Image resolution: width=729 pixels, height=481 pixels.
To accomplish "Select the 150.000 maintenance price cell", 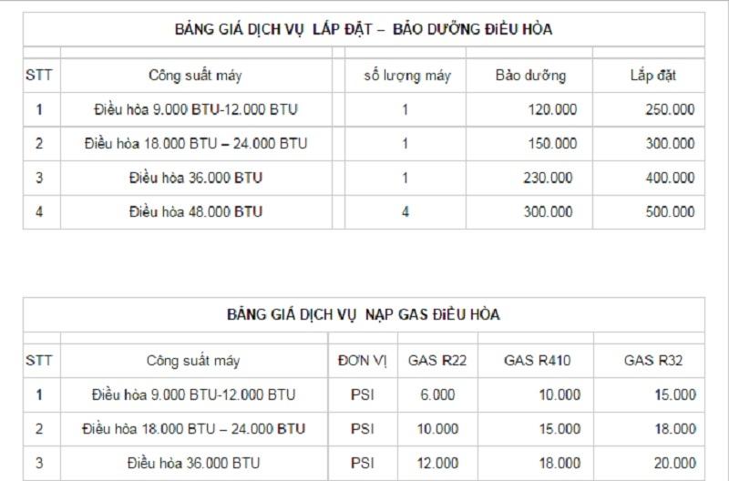I will point(551,143).
